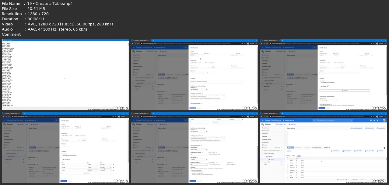This screenshot has width=389, height=185.
Task: Click the duration value '00:08:11'
Action: [x=36, y=19]
